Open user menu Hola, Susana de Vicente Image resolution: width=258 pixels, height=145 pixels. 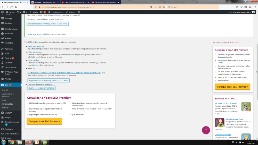241,12
